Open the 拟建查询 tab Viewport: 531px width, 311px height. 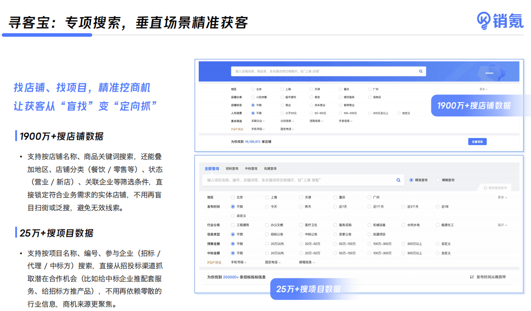coord(270,169)
